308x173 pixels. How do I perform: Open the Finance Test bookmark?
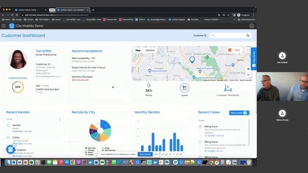(x=110, y=20)
